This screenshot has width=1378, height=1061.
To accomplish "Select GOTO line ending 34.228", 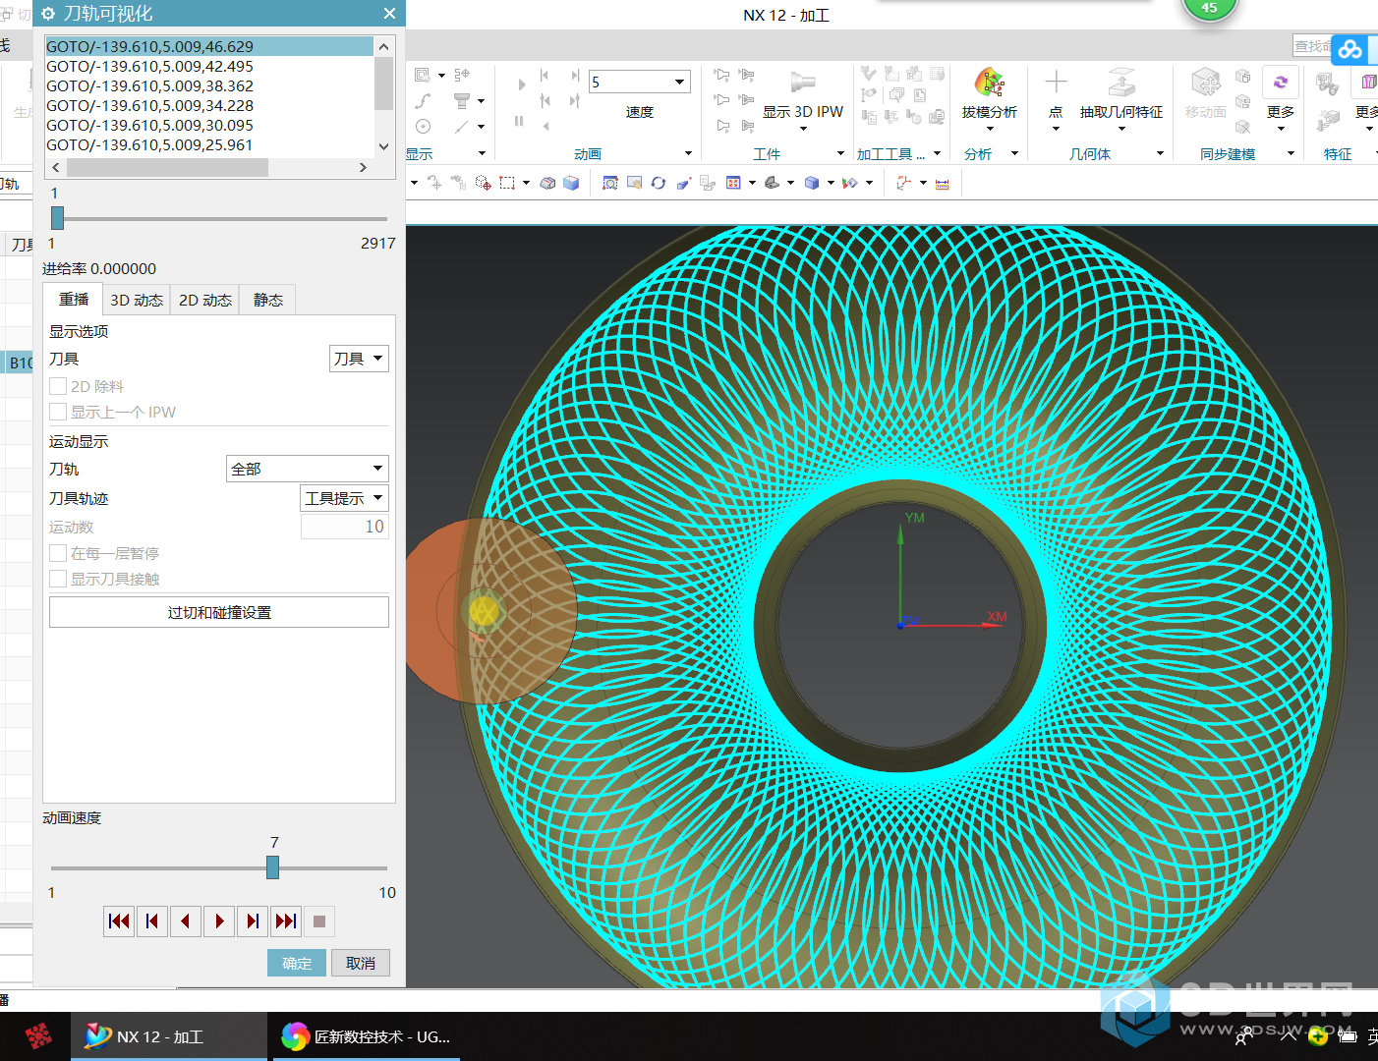I will point(209,105).
